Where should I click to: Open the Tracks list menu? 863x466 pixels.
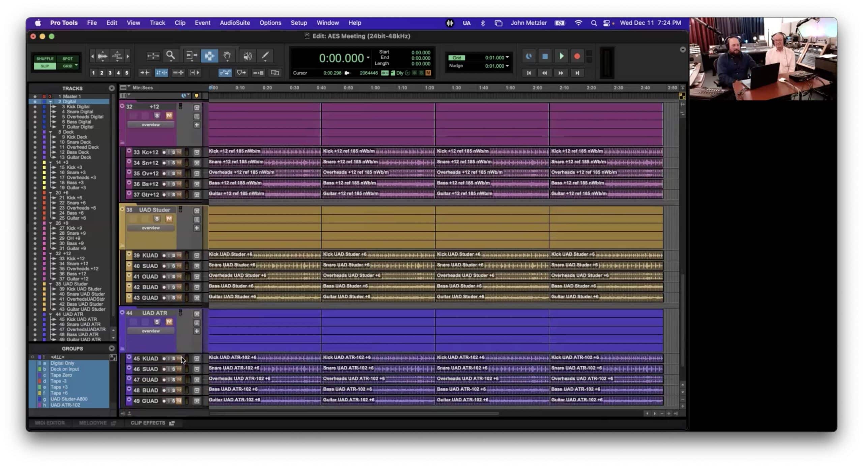tap(112, 88)
